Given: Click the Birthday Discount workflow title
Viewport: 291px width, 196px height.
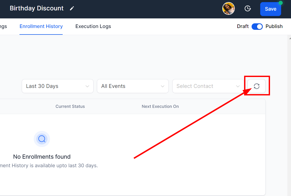Looking at the screenshot, I should pos(37,8).
